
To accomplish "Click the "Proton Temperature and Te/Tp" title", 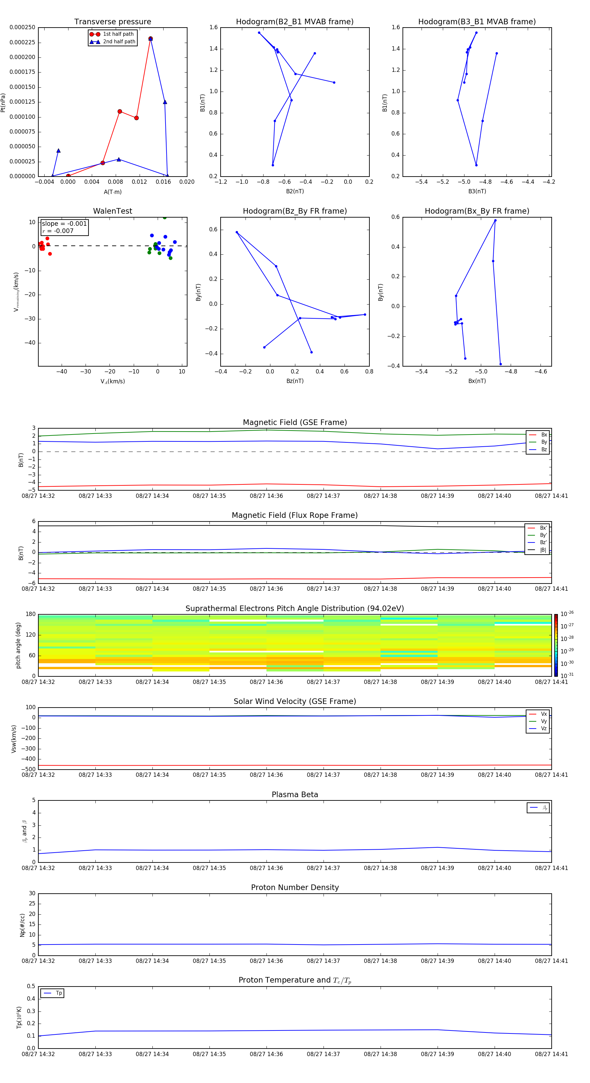I will 295,980.
